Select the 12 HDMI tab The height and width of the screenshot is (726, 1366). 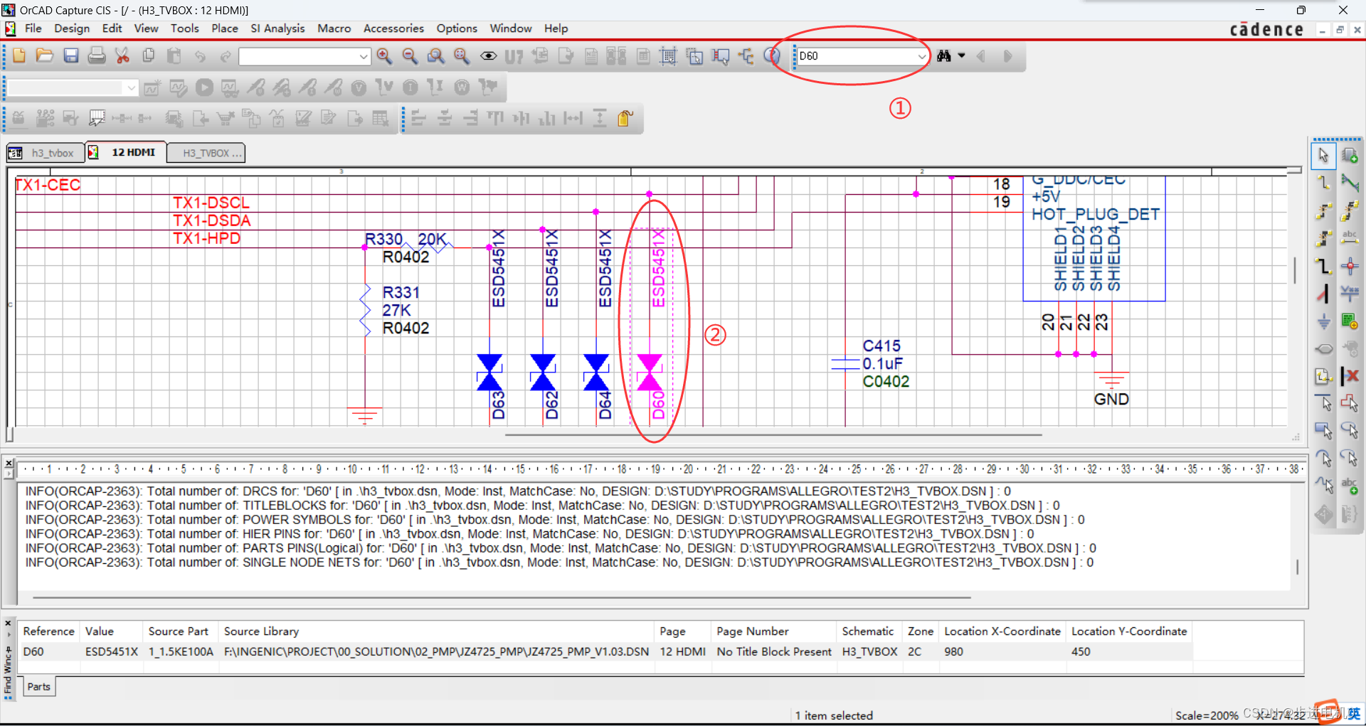126,152
